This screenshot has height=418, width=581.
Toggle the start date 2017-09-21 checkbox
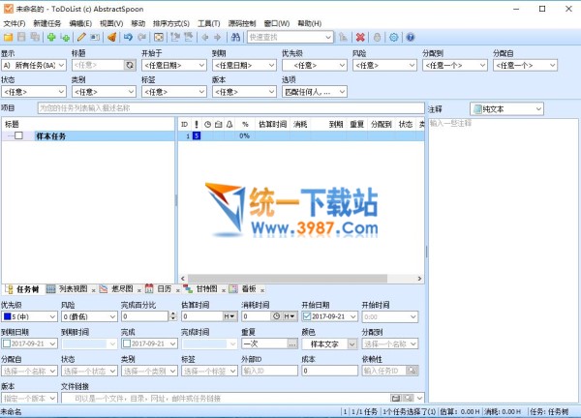coord(307,316)
